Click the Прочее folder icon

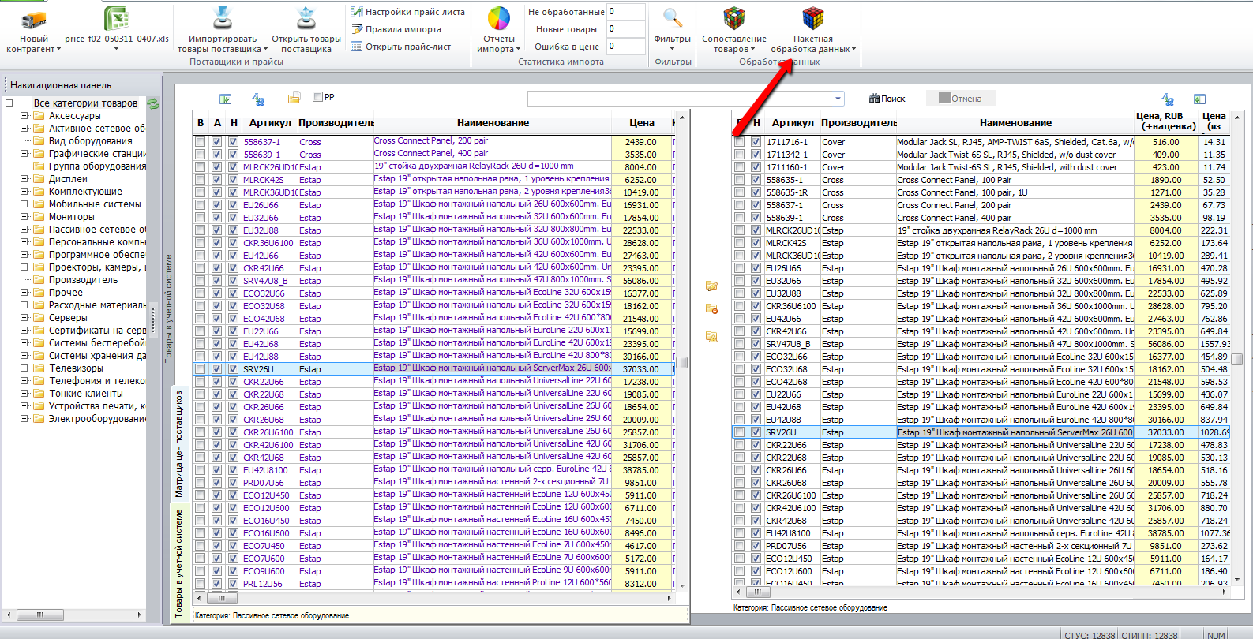[38, 293]
